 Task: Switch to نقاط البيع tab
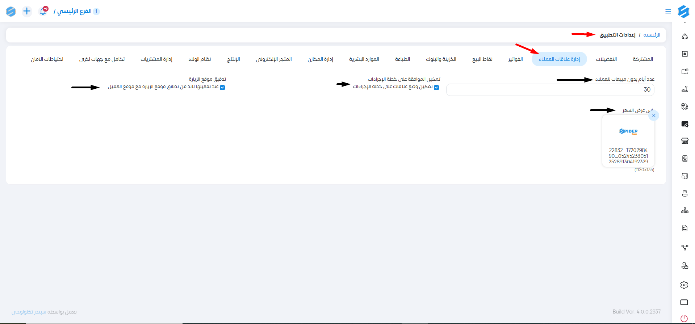point(482,59)
